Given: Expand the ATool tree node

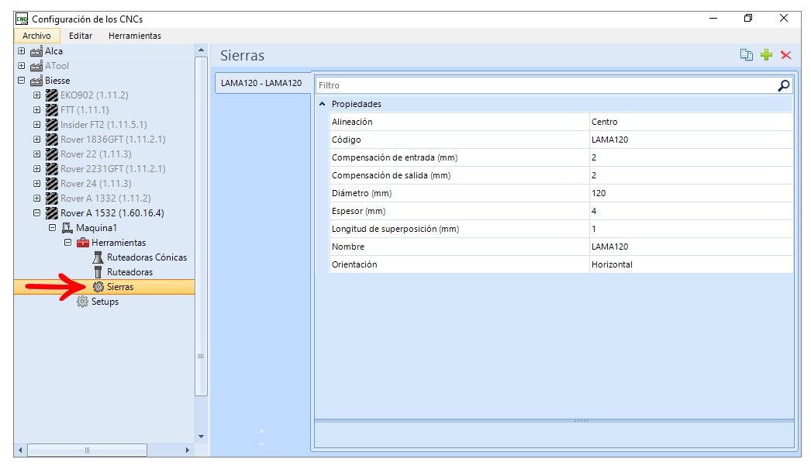Looking at the screenshot, I should click(x=21, y=66).
